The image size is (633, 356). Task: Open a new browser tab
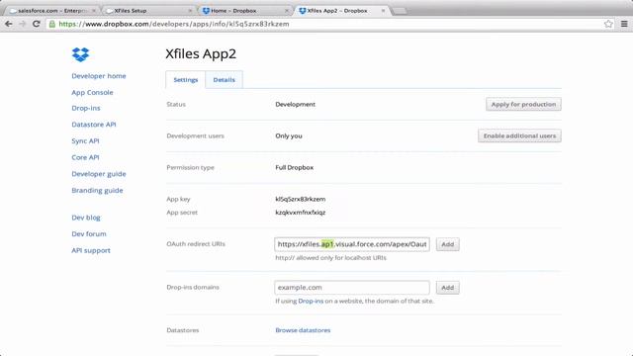[x=400, y=11]
